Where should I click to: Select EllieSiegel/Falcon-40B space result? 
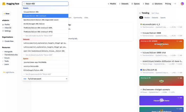45,70
